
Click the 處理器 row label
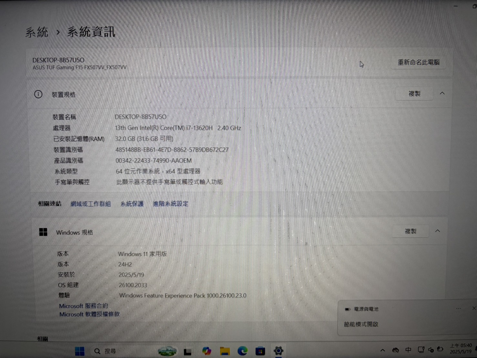(x=62, y=128)
